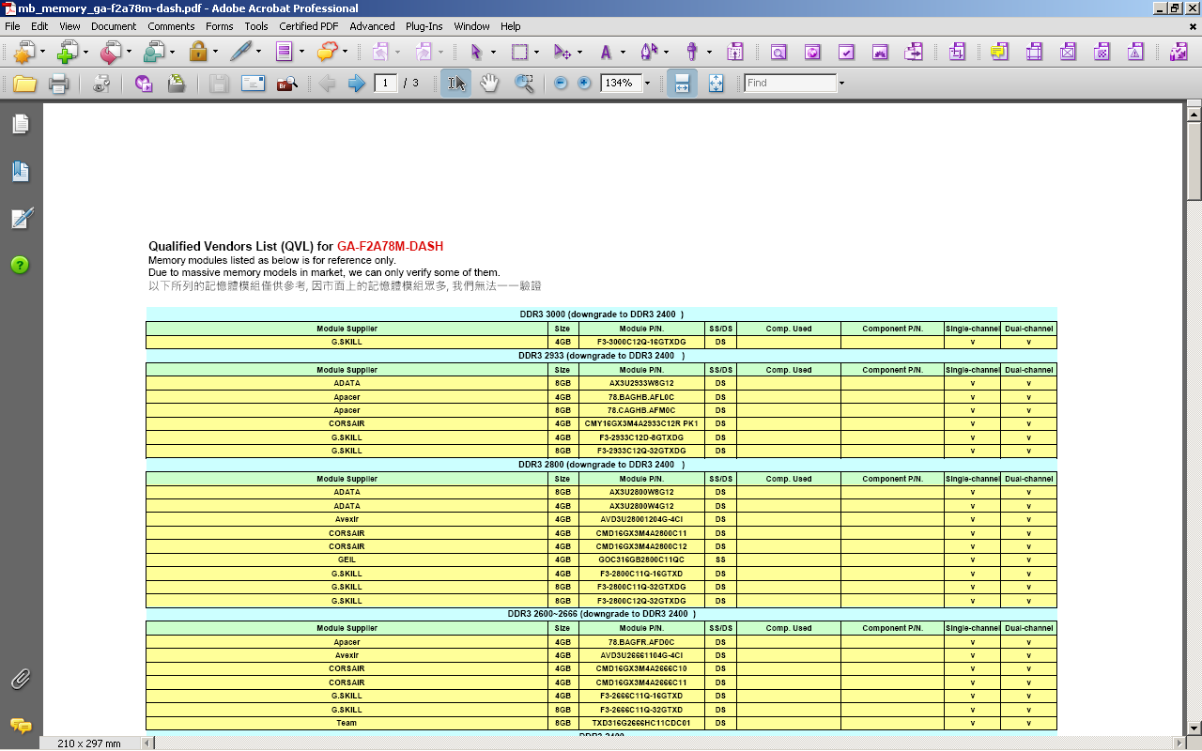Click the Output Preview icon
1202x751 pixels.
(778, 52)
